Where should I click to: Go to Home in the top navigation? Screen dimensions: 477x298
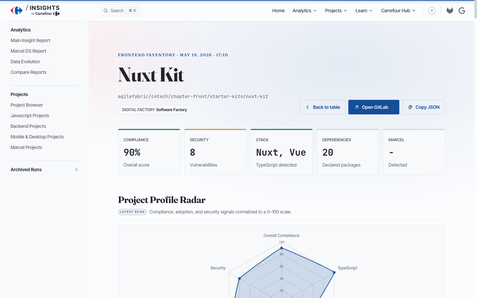(278, 11)
